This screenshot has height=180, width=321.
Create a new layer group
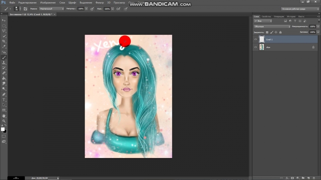(303, 178)
